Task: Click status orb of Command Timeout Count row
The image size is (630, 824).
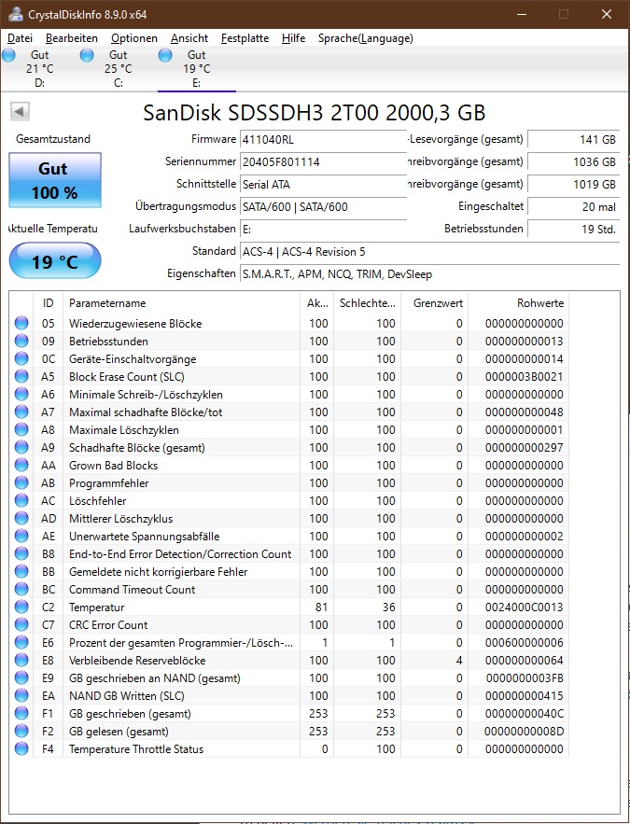Action: tap(21, 589)
